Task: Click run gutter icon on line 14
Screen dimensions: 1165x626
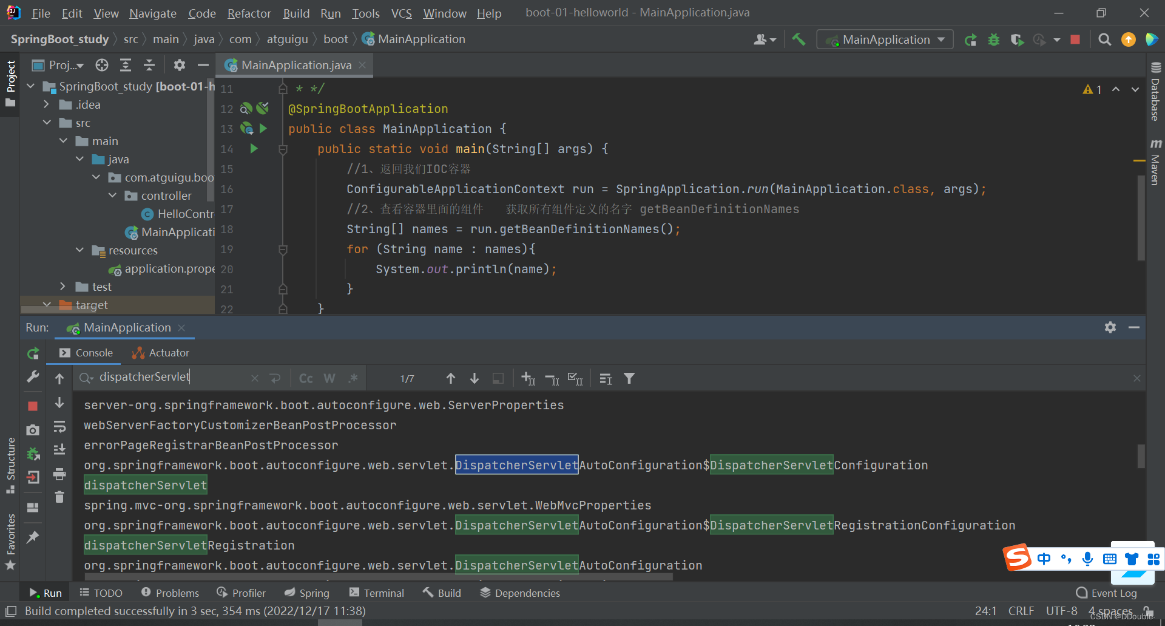Action: (x=254, y=148)
